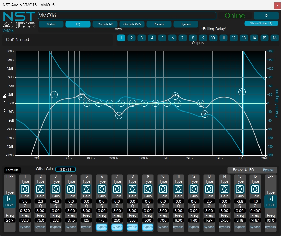Edit band 16 frequency value 9k87

[255, 220]
